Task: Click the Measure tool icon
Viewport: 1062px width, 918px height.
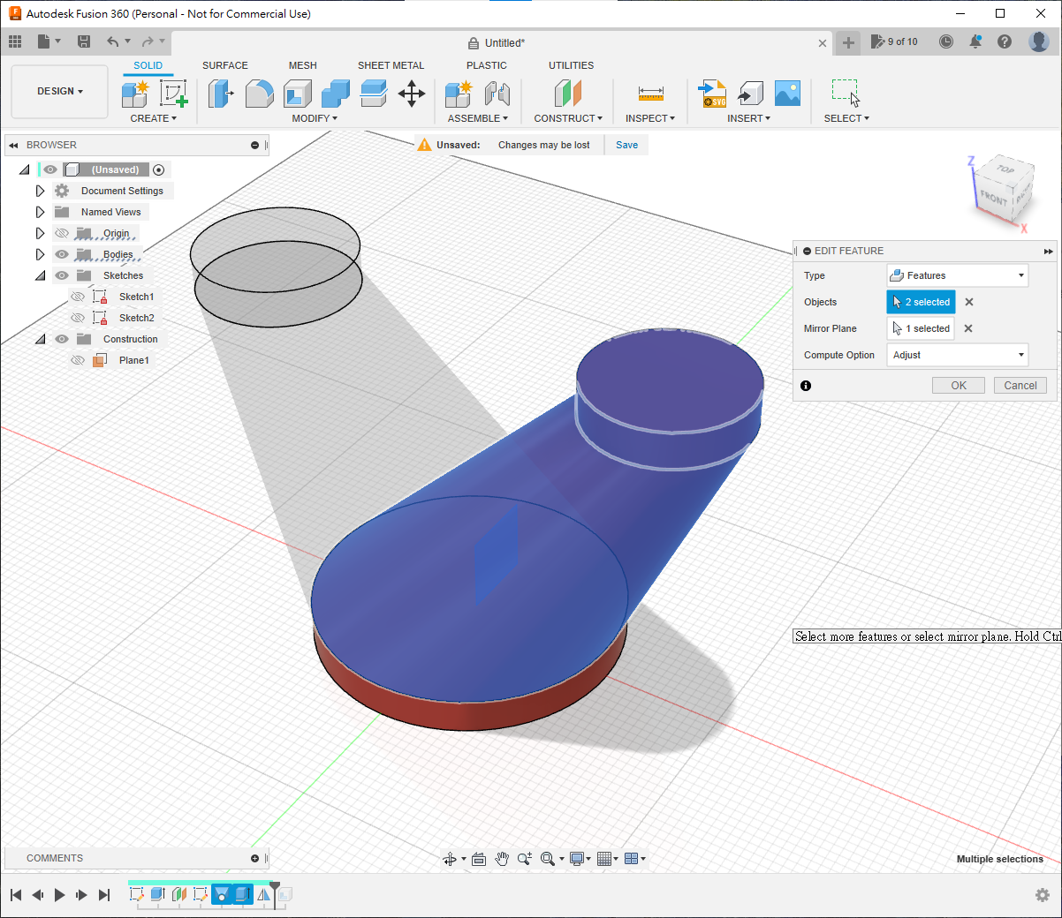Action: (x=650, y=94)
